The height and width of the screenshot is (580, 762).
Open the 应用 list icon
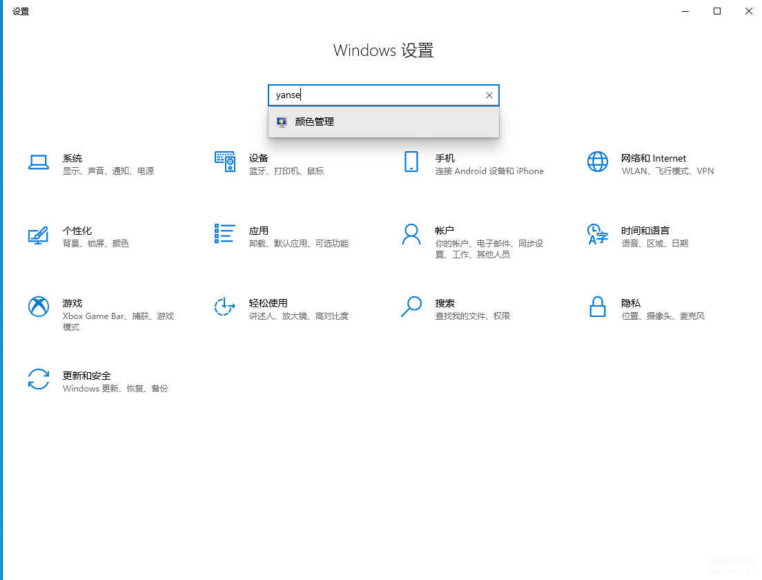point(225,233)
